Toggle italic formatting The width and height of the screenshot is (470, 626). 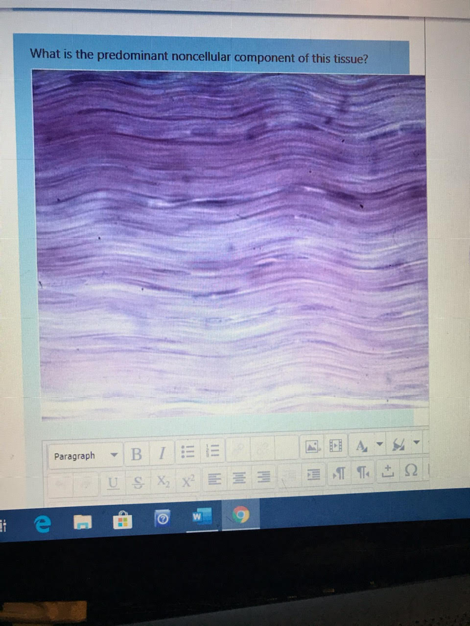pyautogui.click(x=162, y=454)
